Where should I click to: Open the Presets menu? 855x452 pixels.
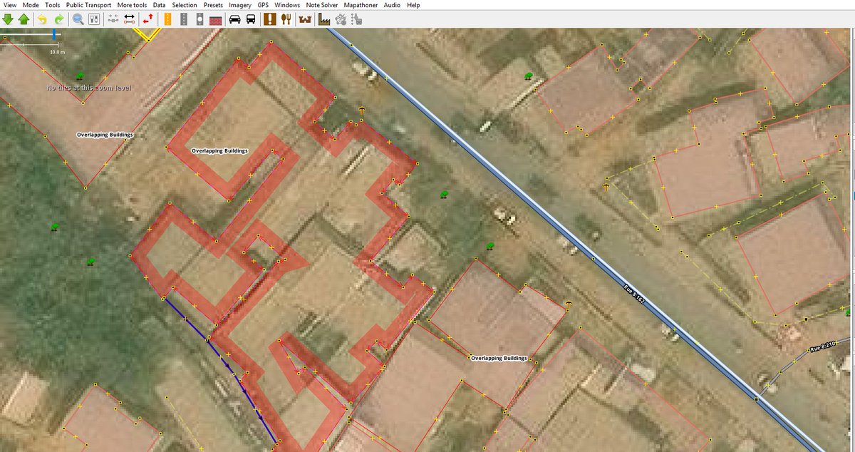213,5
